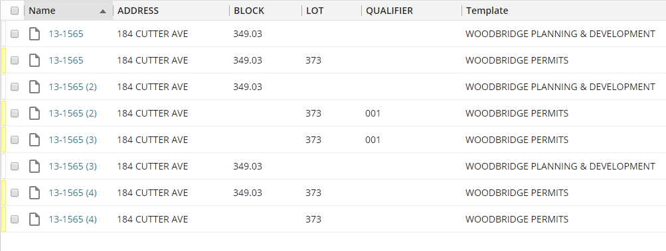Screen dimensions: 666x251
Task: Click document icon of 13-1565 (4) block 349.03 row
Action: tap(35, 193)
